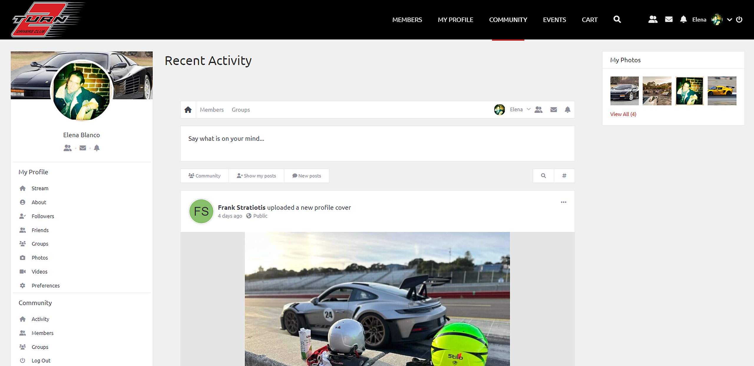The height and width of the screenshot is (366, 754).
Task: Go to home icon in community toolbar
Action: (x=188, y=110)
